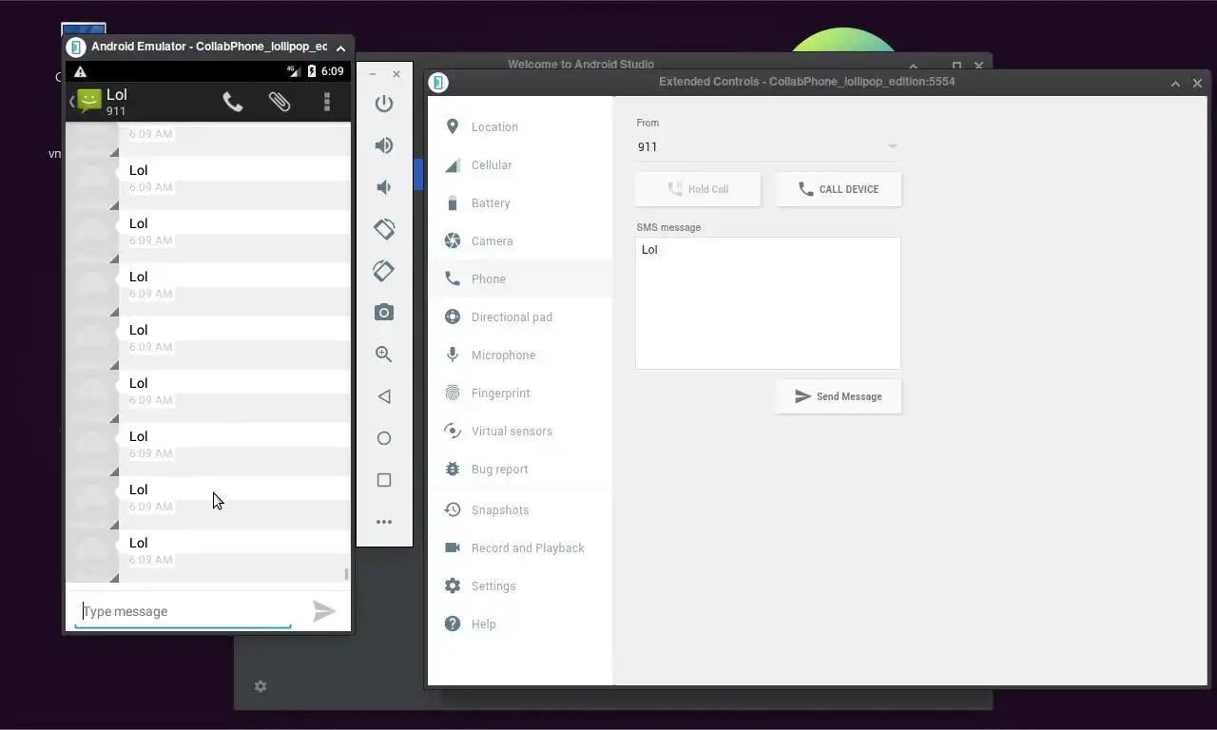Click the Send Message button
Screen dimensions: 1217x730
click(x=839, y=396)
